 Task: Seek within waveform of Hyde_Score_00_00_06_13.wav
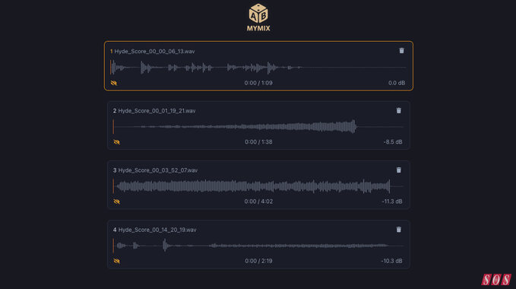pyautogui.click(x=258, y=68)
